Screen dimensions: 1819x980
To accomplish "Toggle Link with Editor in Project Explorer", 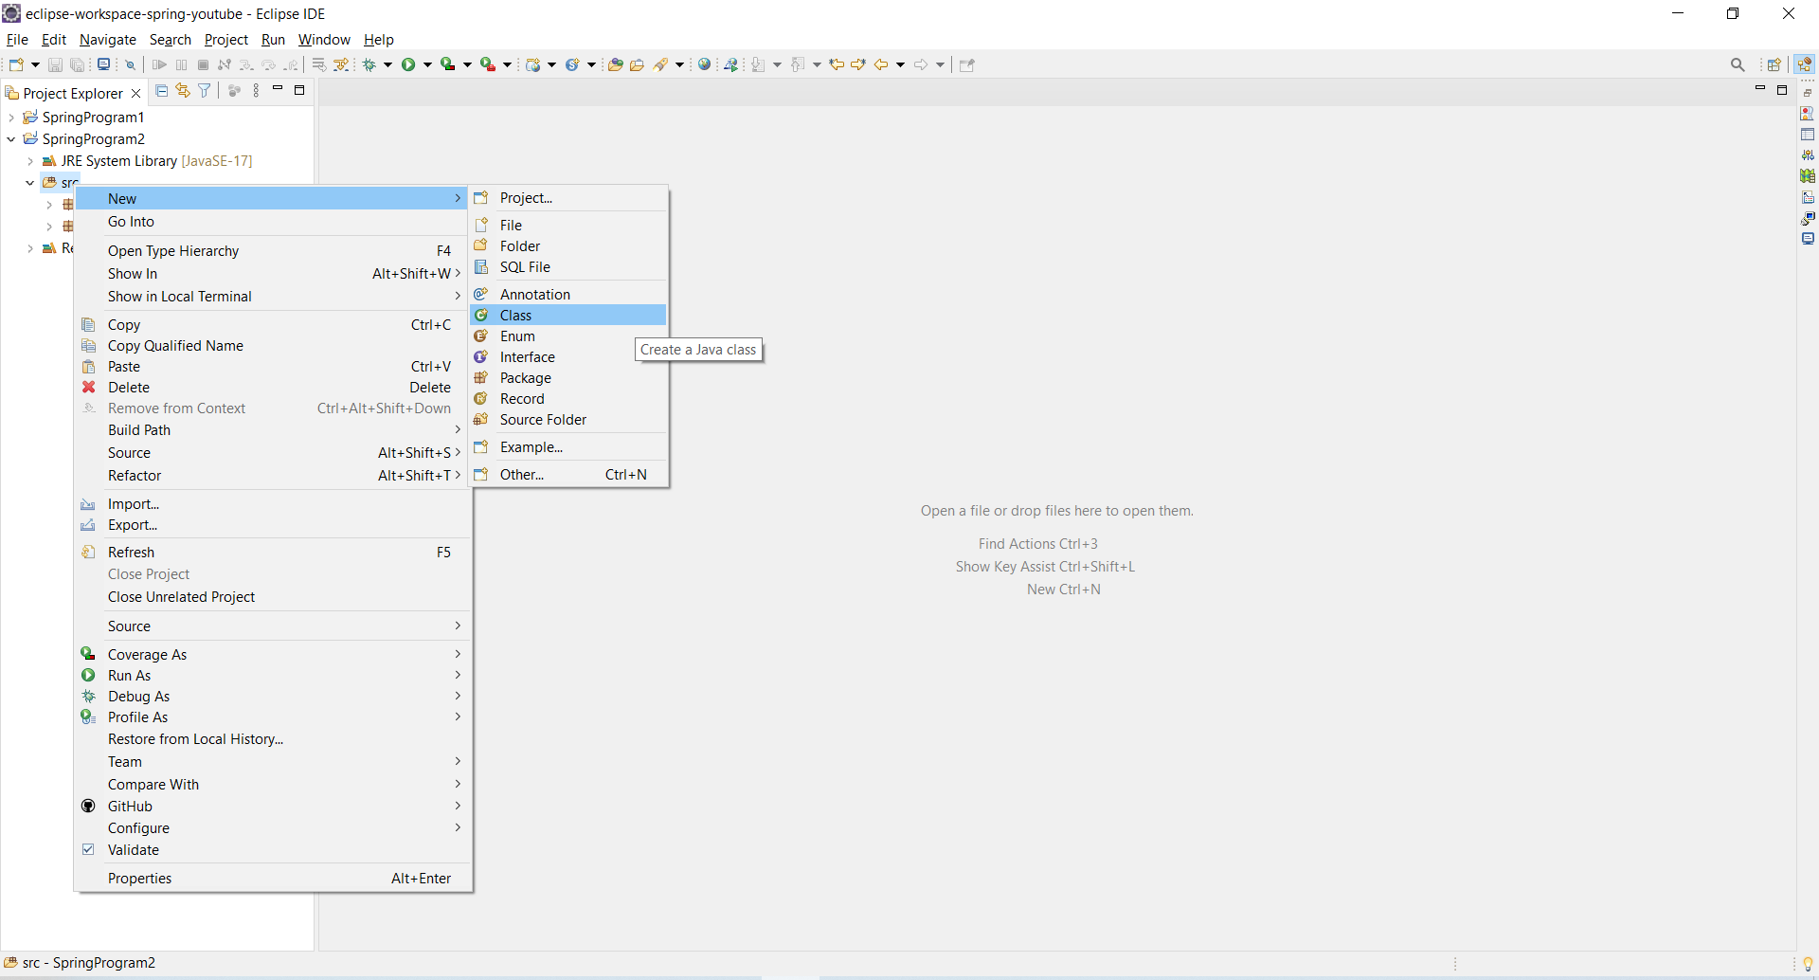I will point(183,91).
